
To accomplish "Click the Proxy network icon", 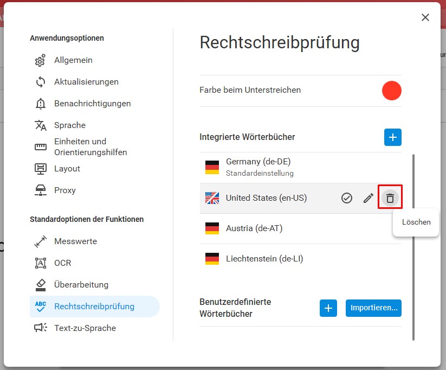I will point(41,190).
